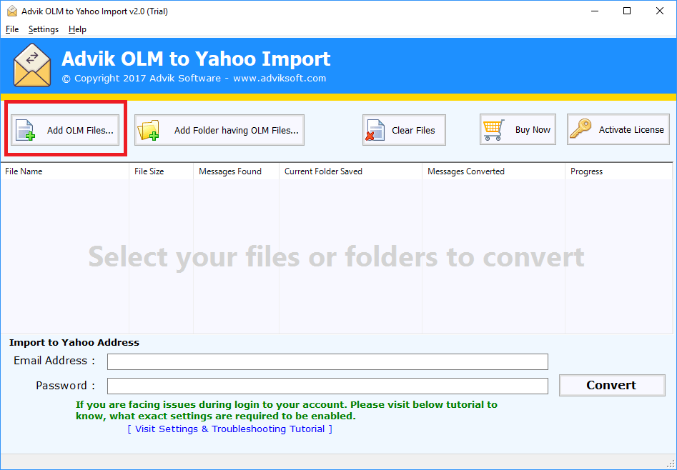The height and width of the screenshot is (470, 677).
Task: Open the Help menu
Action: pos(77,29)
